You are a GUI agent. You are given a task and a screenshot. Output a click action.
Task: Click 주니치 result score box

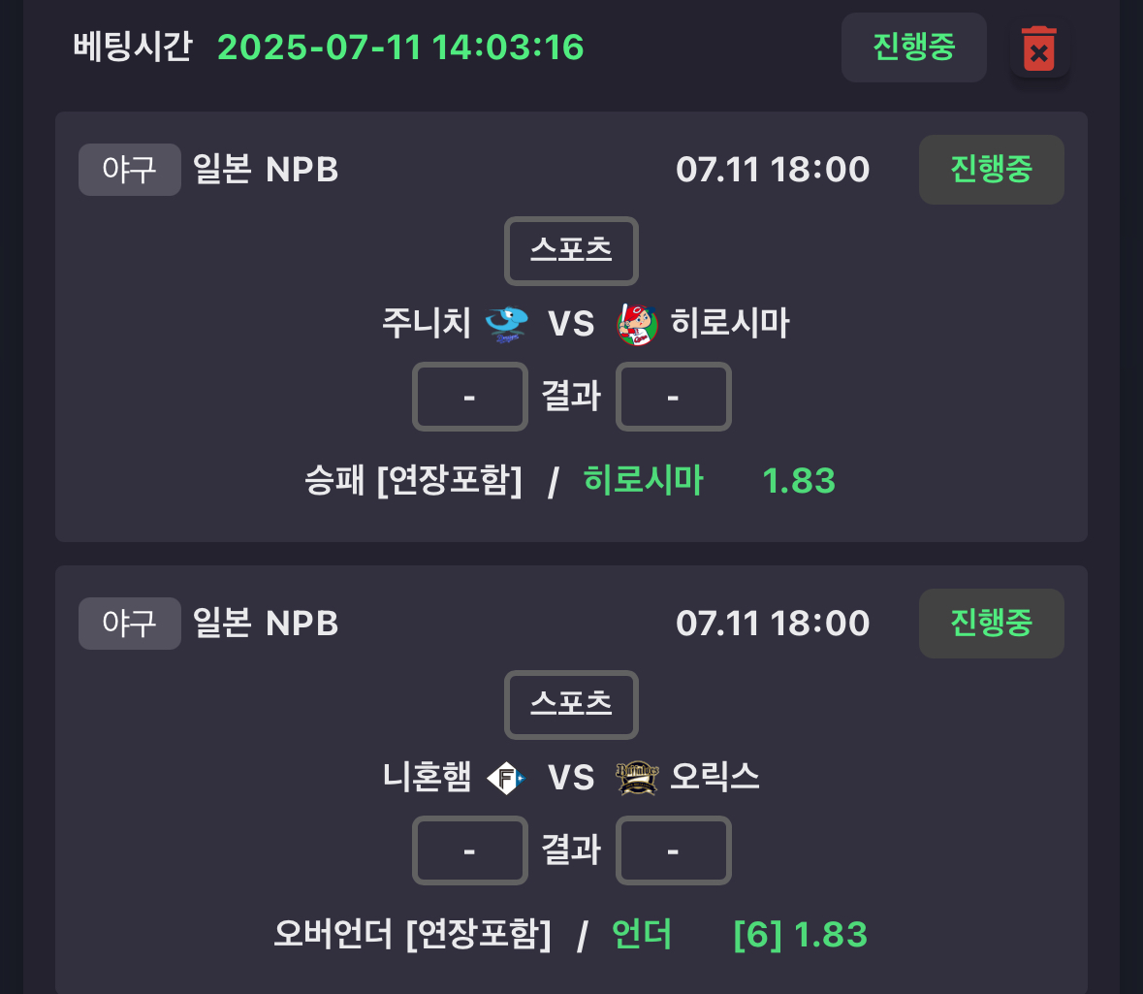pyautogui.click(x=469, y=397)
